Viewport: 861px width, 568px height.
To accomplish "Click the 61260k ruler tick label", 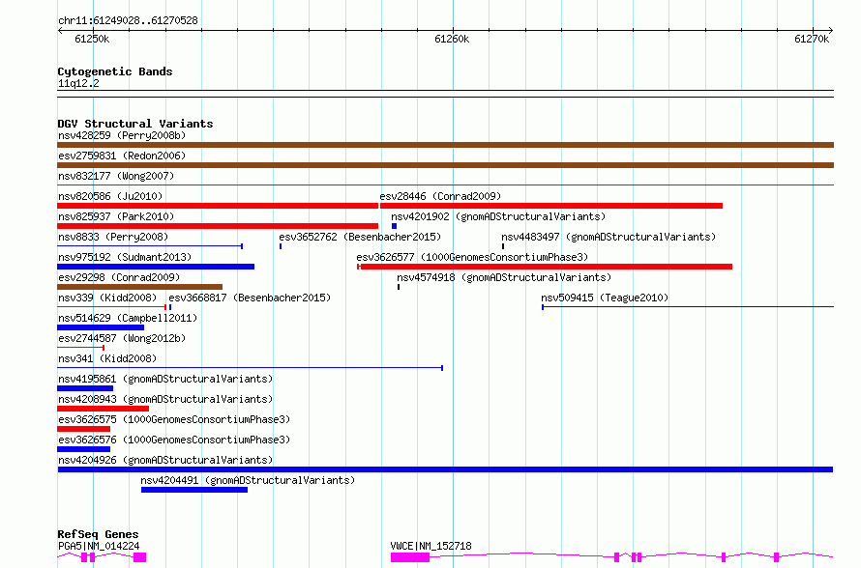I will [x=452, y=39].
